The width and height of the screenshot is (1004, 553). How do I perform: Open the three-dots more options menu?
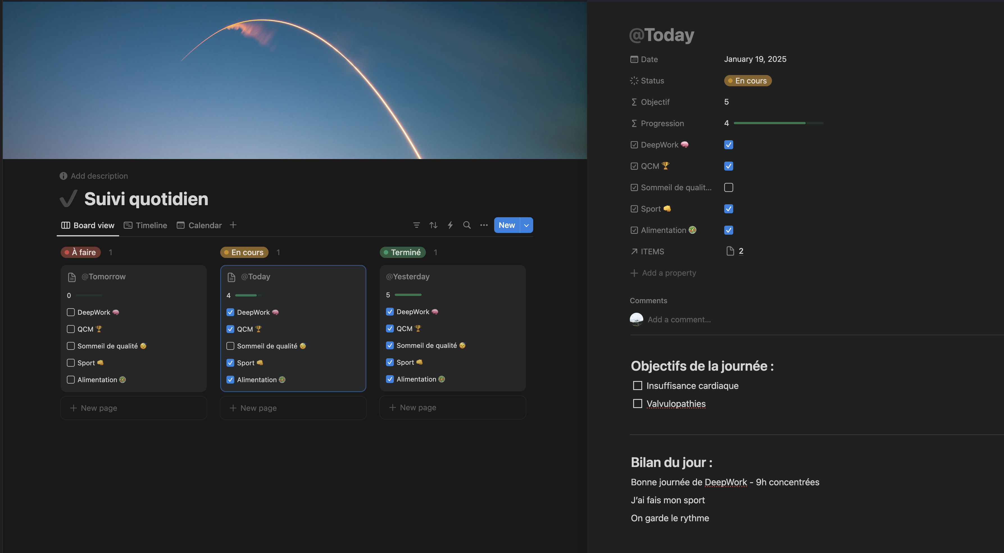point(484,225)
